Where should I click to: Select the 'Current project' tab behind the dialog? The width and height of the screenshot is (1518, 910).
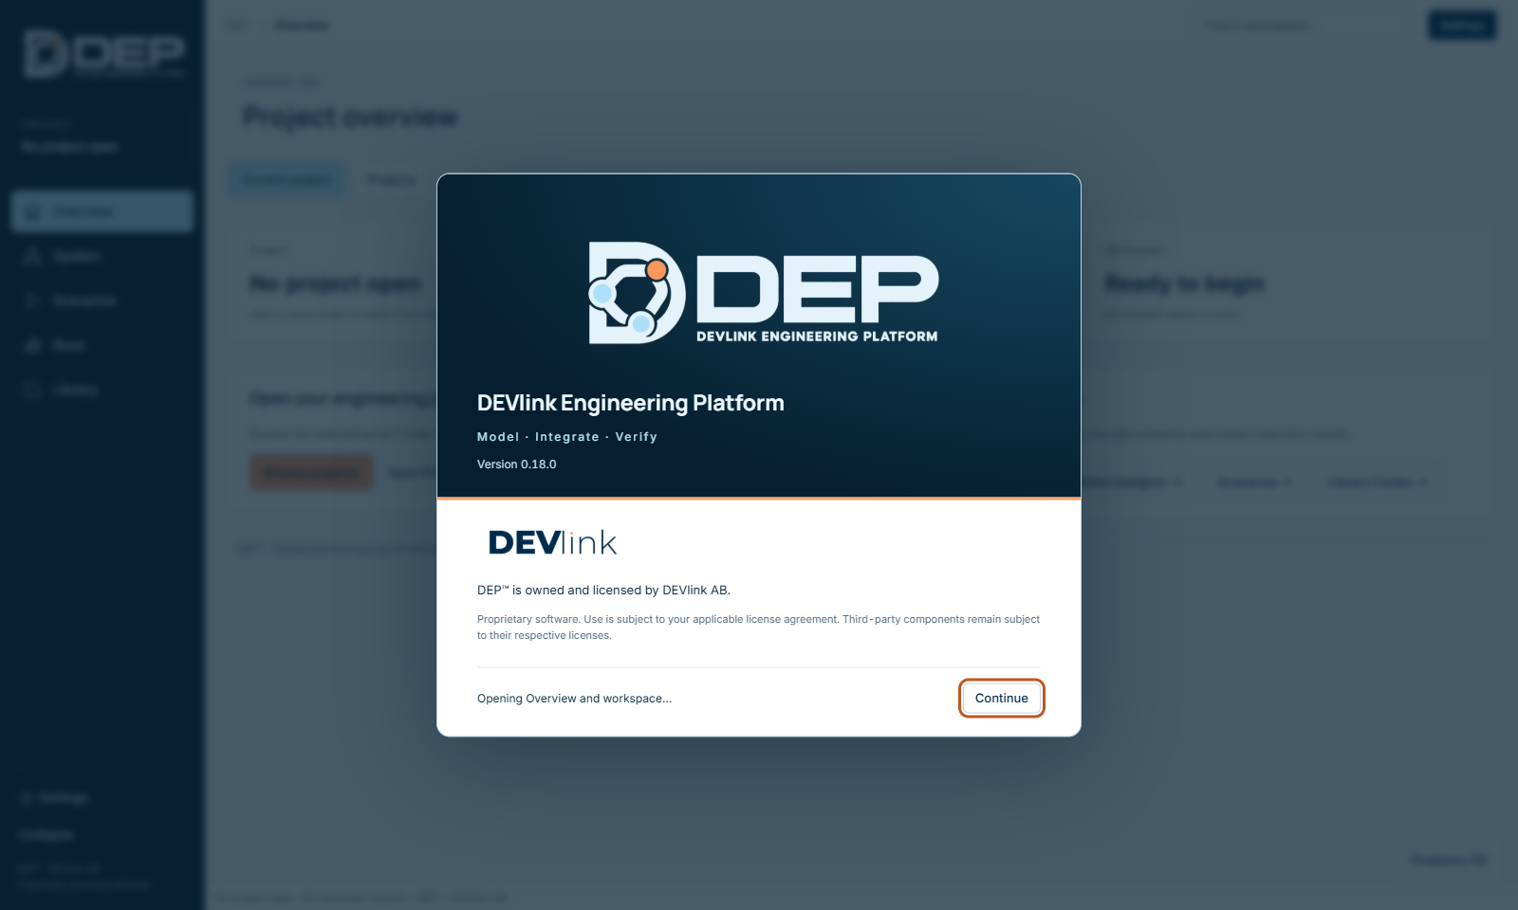(287, 179)
